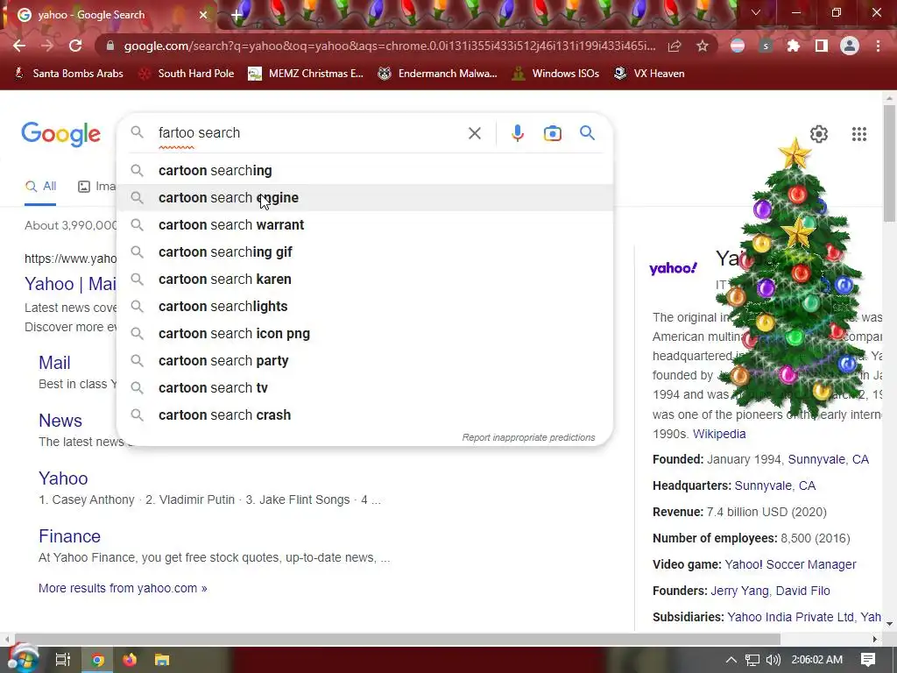Open Sunnyvale, CA link beside Founded
897x673 pixels.
(x=829, y=459)
